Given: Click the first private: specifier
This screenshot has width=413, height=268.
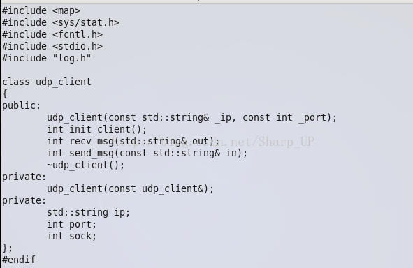Looking at the screenshot, I should (24, 177).
